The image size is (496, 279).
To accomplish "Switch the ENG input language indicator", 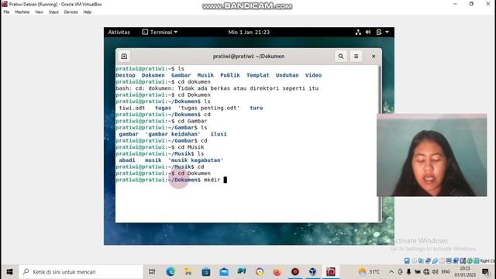I will [x=446, y=272].
